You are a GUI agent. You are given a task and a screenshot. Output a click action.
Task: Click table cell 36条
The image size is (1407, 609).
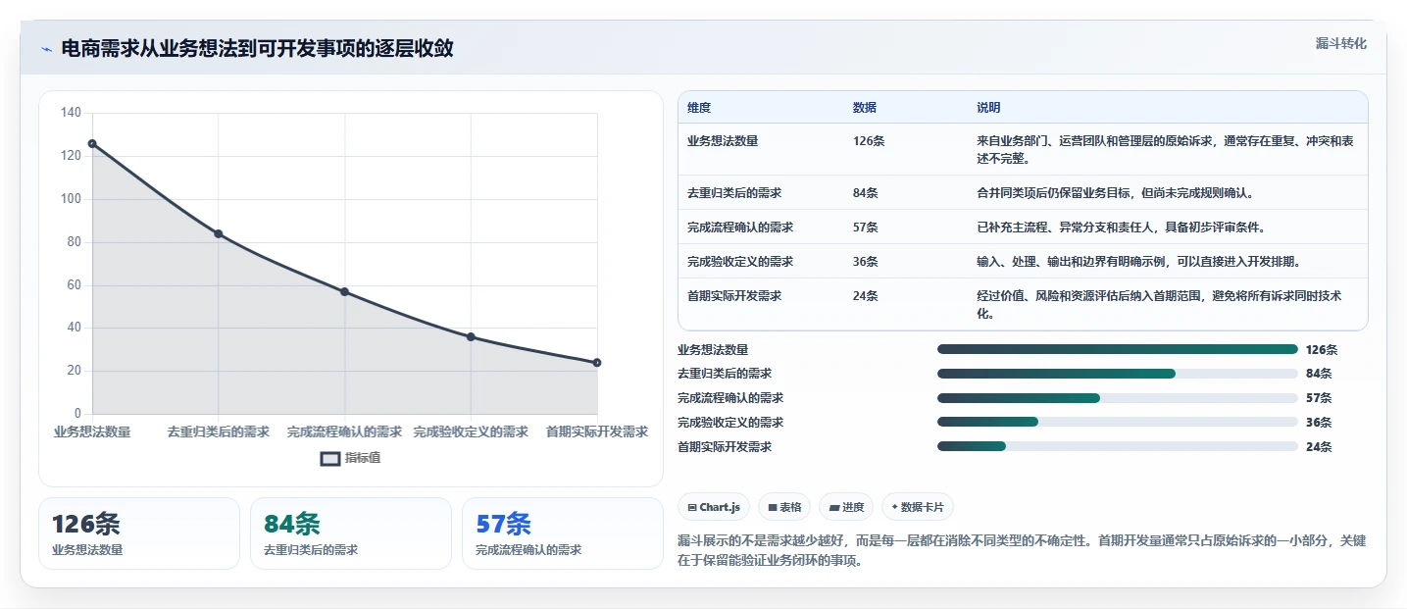pyautogui.click(x=866, y=261)
